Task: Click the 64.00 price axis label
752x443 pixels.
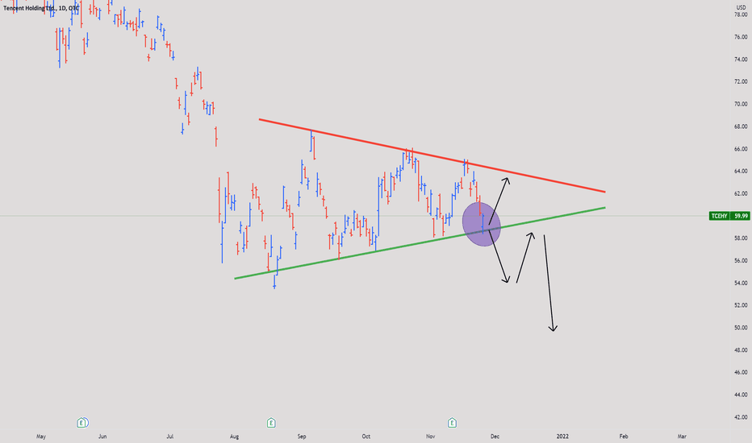Action: (x=741, y=171)
